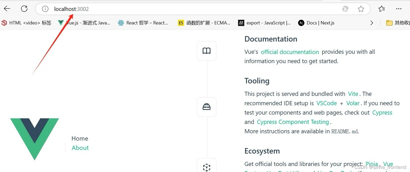The height and width of the screenshot is (172, 410).
Task: Open the site information icon
Action: pyautogui.click(x=45, y=9)
